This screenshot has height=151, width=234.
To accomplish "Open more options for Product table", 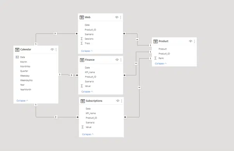I will tap(194, 41).
